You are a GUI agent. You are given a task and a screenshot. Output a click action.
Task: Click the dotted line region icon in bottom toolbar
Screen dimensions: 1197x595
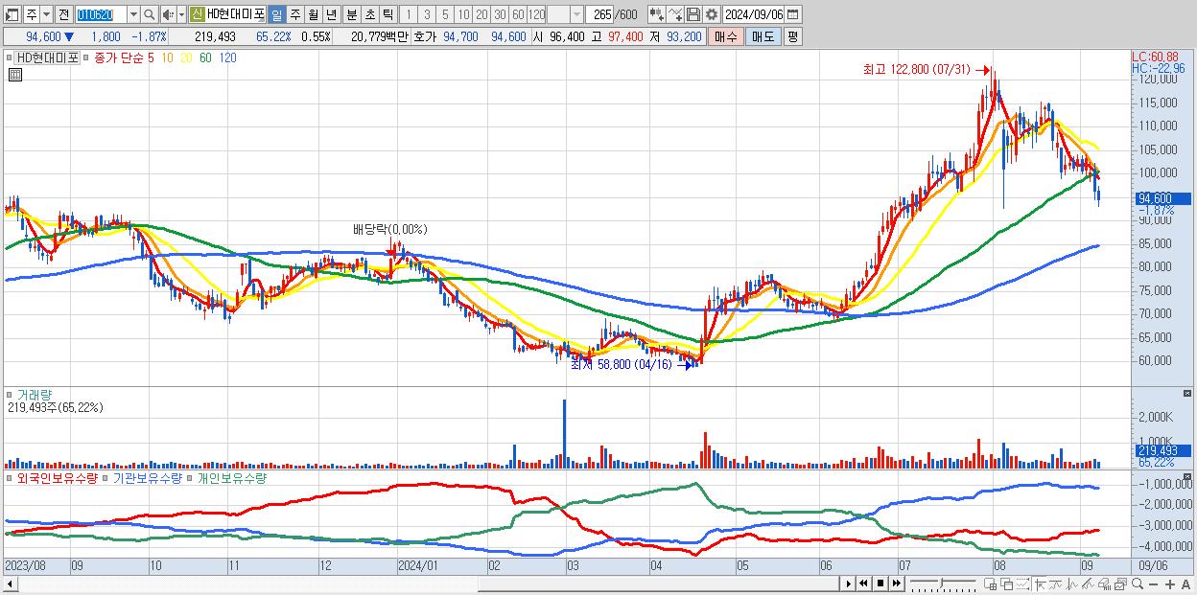point(1022,584)
